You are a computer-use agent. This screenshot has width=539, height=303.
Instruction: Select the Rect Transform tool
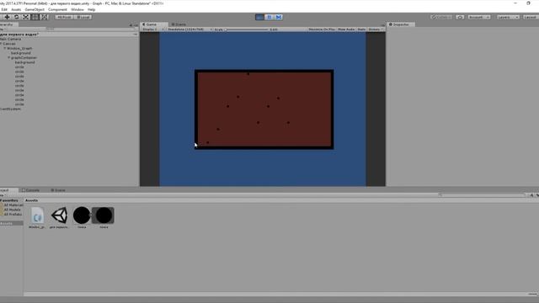coord(35,17)
